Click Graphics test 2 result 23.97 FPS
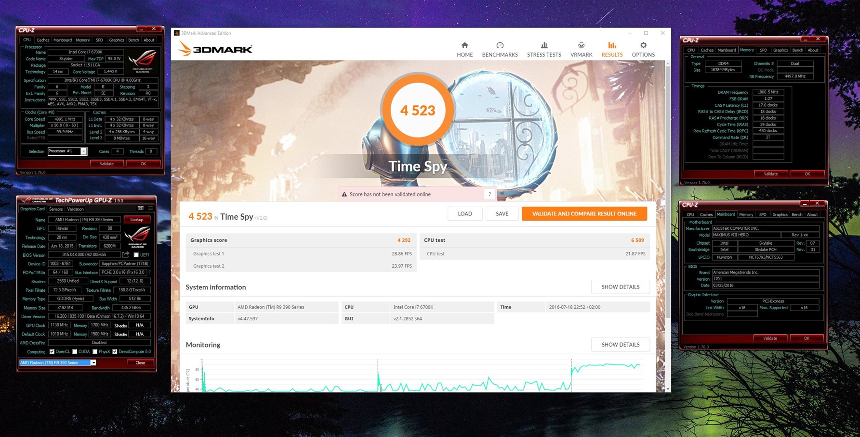 click(x=402, y=266)
